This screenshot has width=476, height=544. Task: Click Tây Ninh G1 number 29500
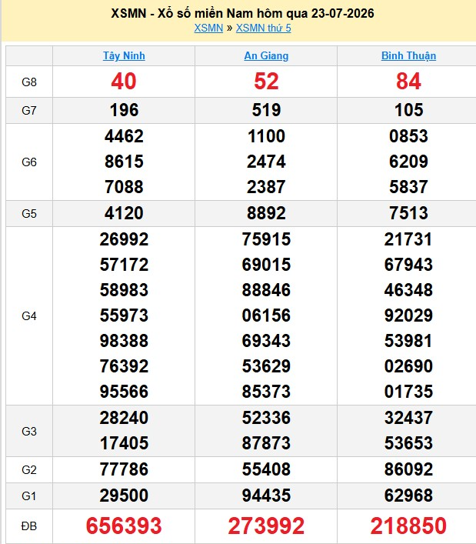click(x=124, y=496)
